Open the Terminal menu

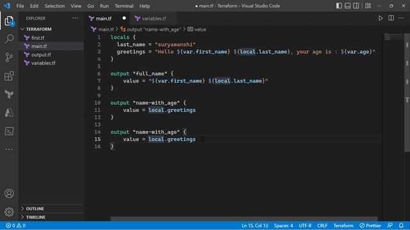[124, 6]
